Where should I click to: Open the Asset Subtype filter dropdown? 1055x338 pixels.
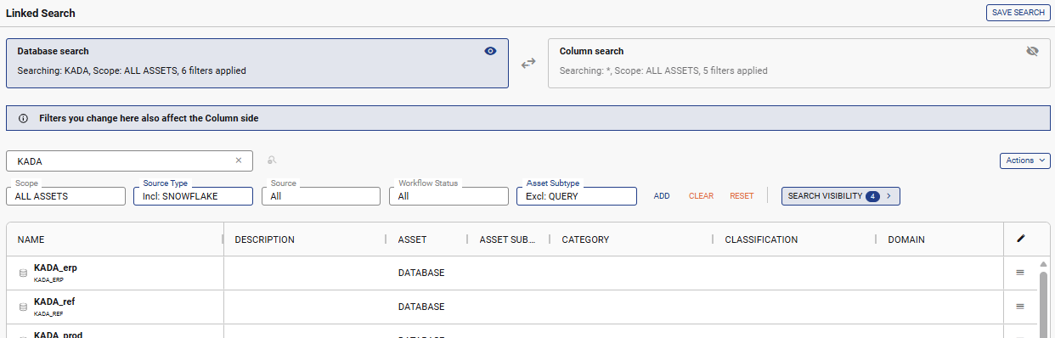(x=577, y=196)
